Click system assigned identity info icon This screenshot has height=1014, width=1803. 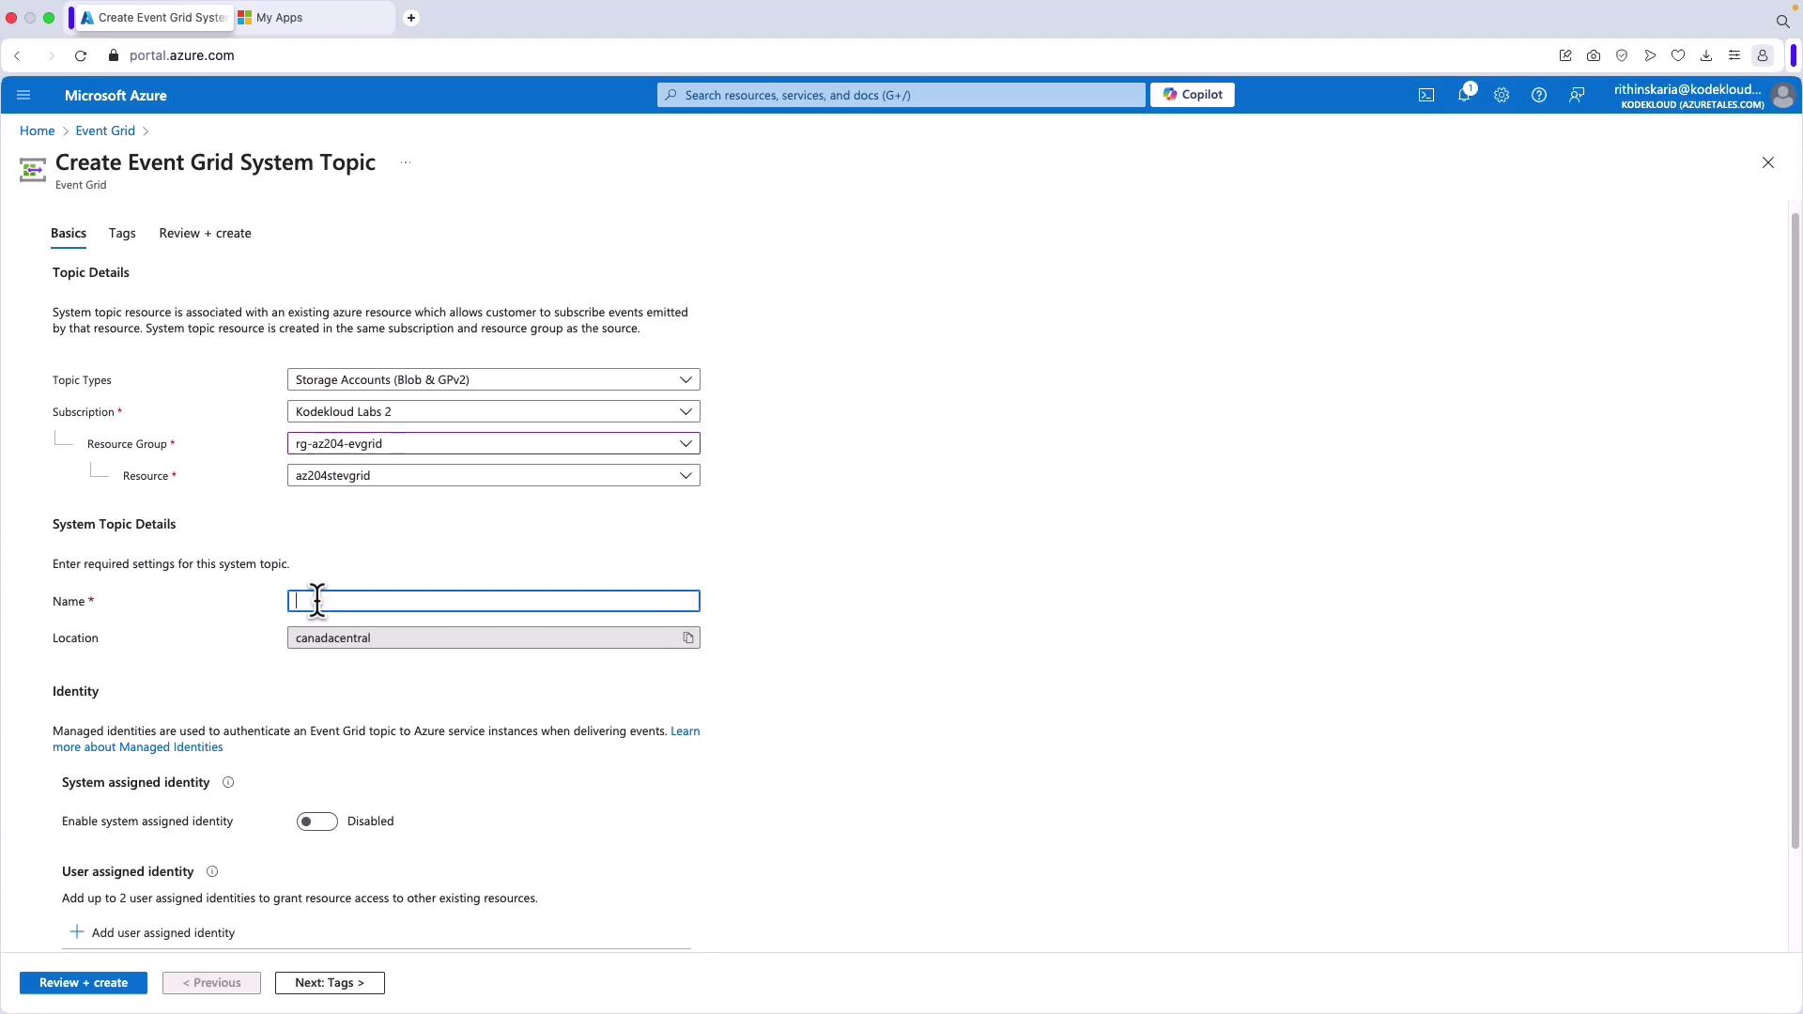(x=228, y=783)
